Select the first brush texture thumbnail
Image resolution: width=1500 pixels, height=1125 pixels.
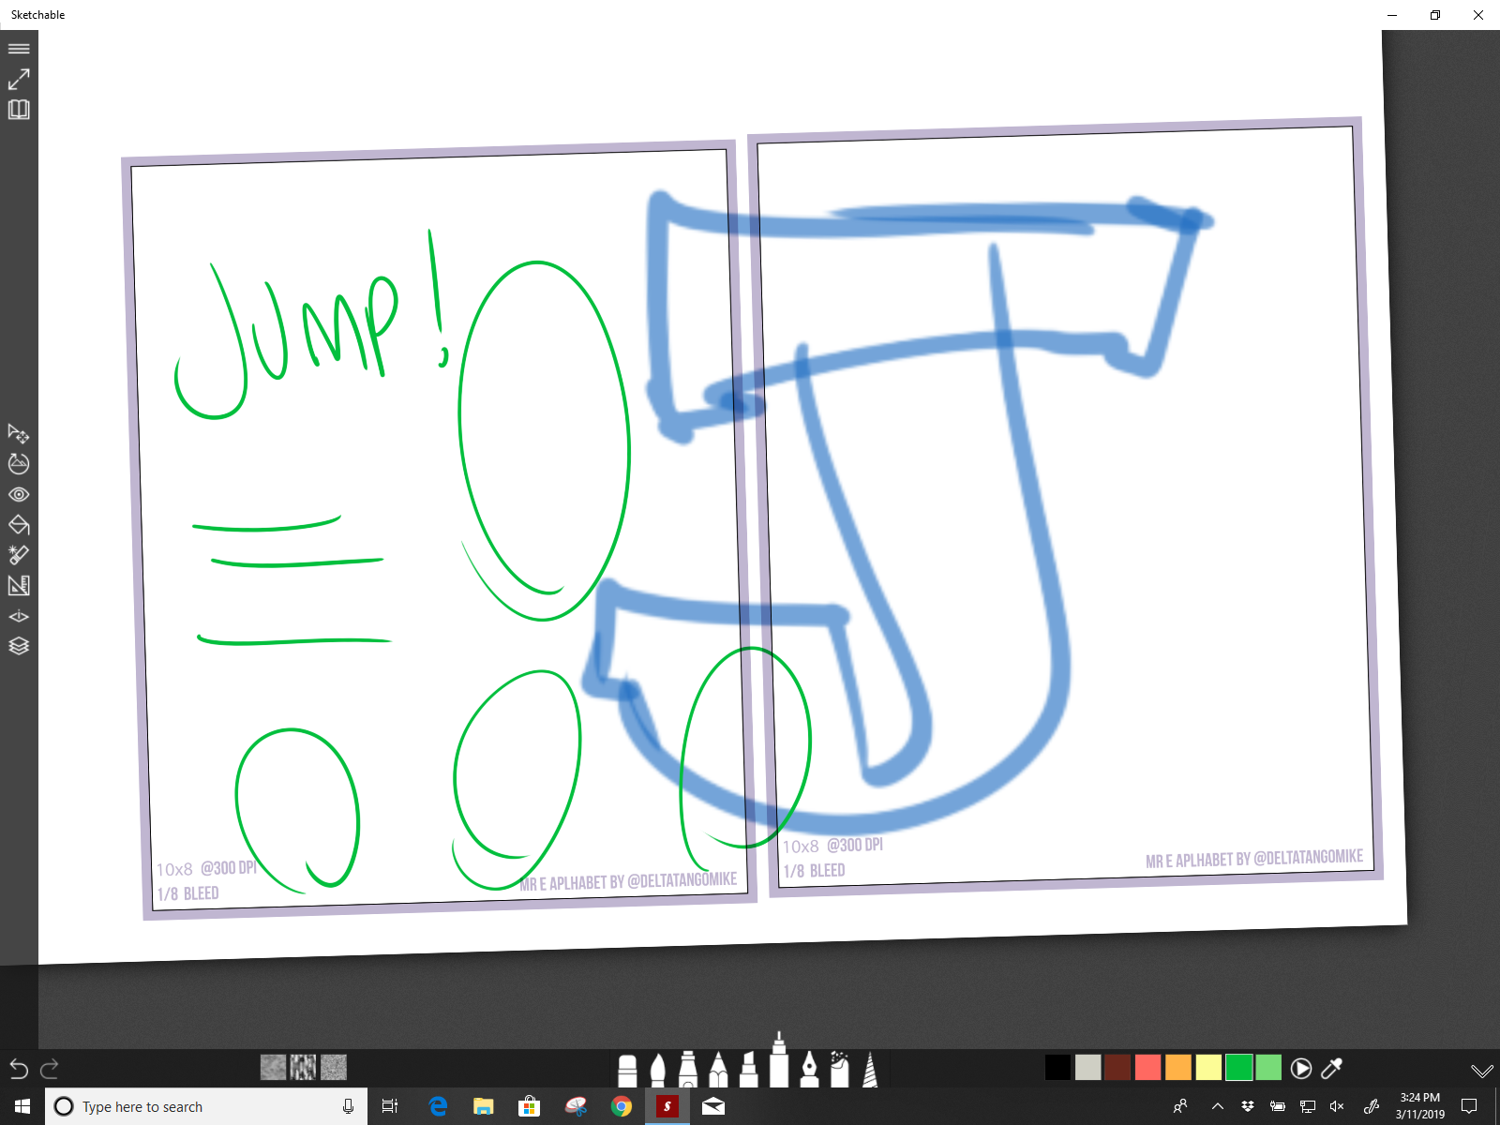[273, 1067]
